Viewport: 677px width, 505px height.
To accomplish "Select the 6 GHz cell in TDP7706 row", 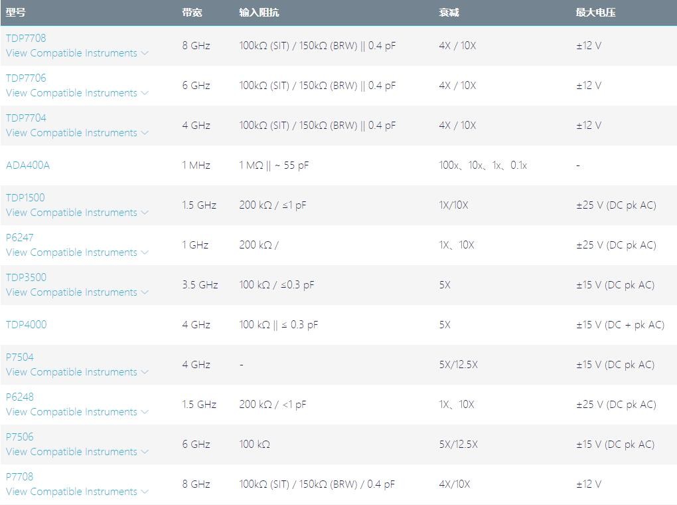I will pos(196,86).
